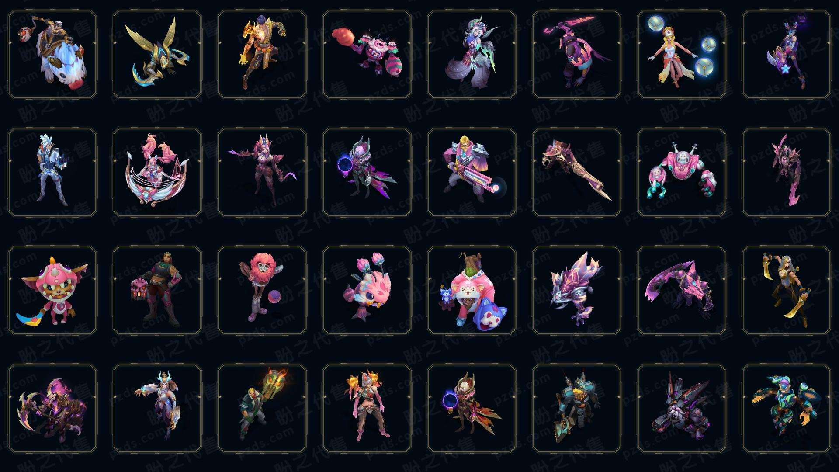Select the pink boxing-glove monster skin
This screenshot has height=472, width=839.
[367, 54]
